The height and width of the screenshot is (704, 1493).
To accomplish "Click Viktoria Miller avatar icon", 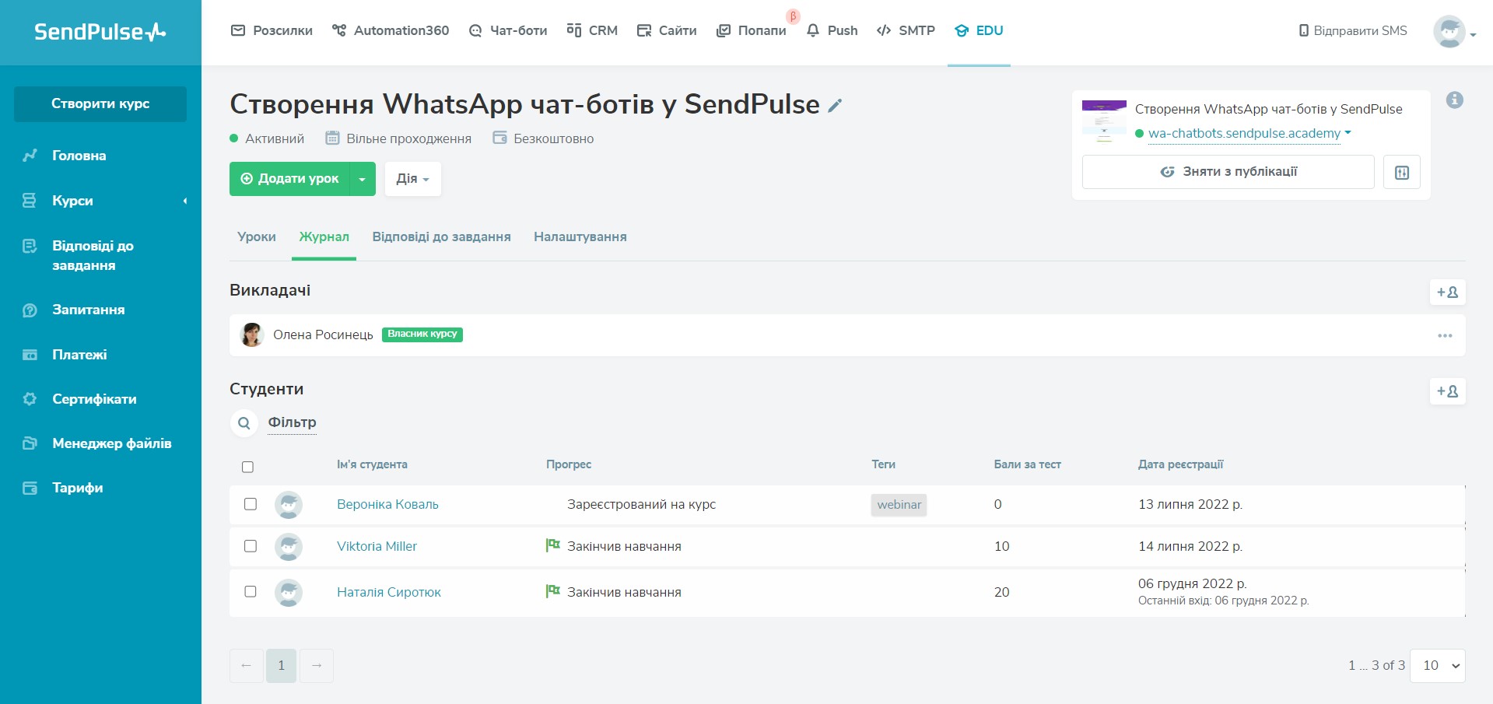I will coord(289,547).
